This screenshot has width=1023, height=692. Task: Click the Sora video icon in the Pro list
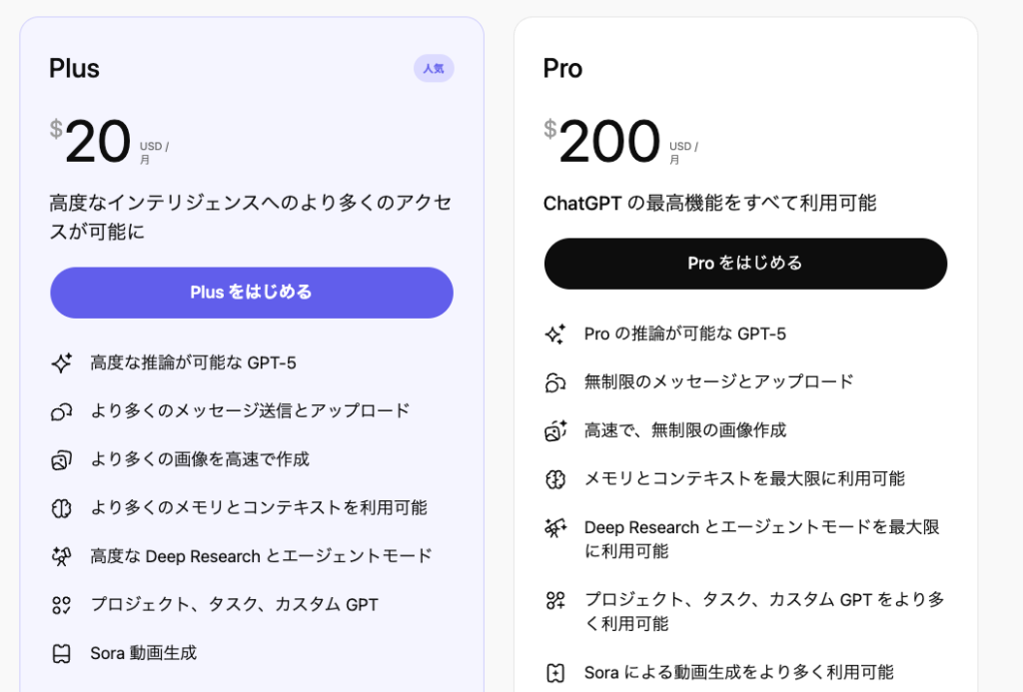pos(555,673)
